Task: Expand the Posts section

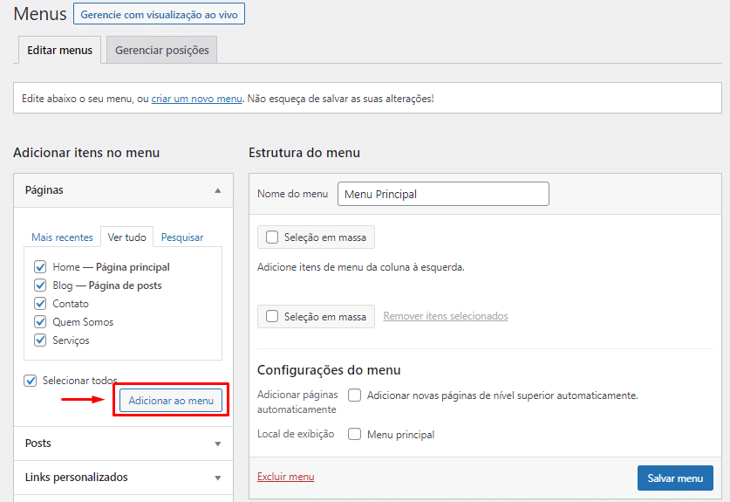Action: click(217, 444)
